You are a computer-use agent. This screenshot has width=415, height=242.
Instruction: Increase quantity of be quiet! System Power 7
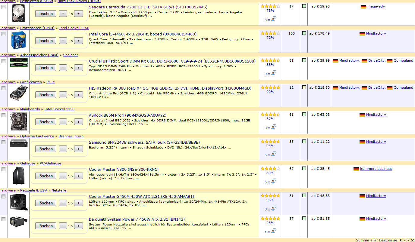78,226
